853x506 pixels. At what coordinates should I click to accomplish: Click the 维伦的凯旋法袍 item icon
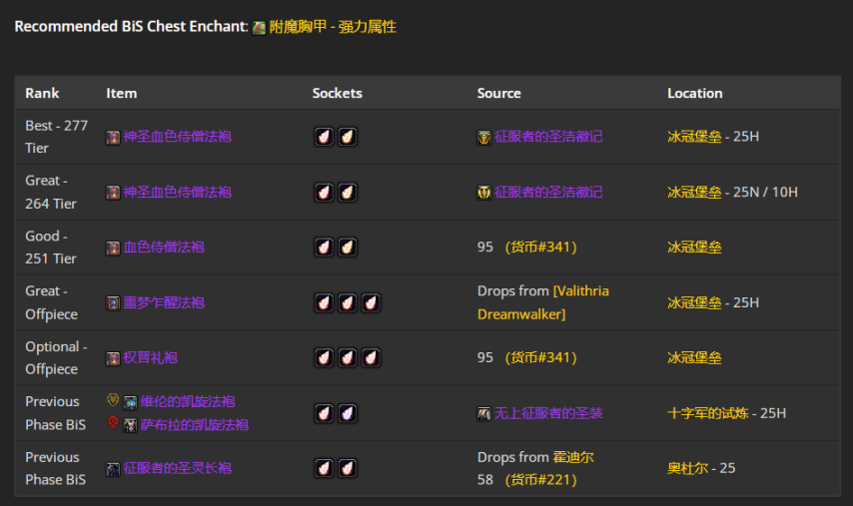tap(130, 403)
